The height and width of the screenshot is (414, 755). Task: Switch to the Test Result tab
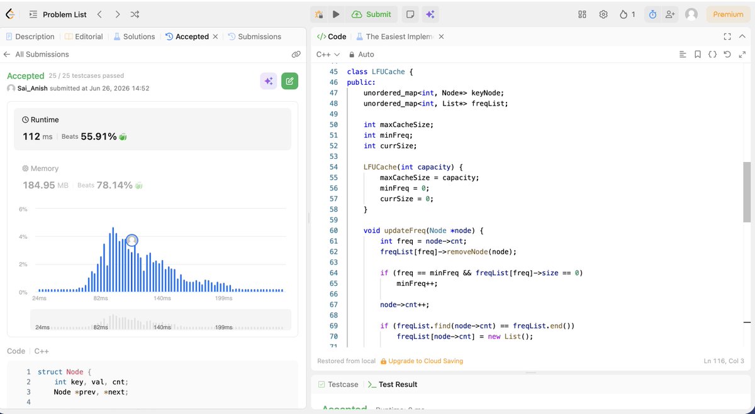(393, 384)
